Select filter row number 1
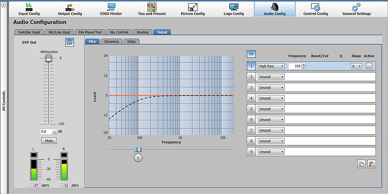 [x=251, y=66]
